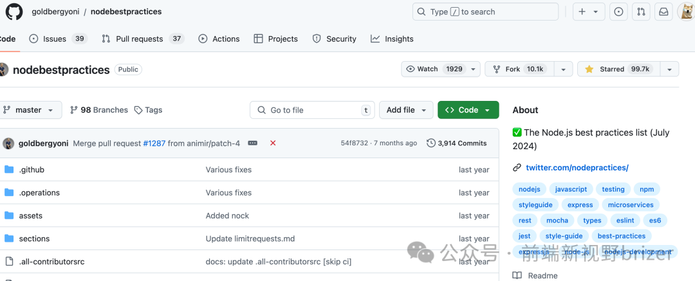The height and width of the screenshot is (281, 695).
Task: Open goldbergyoni owner link in breadcrumb
Action: tap(56, 12)
